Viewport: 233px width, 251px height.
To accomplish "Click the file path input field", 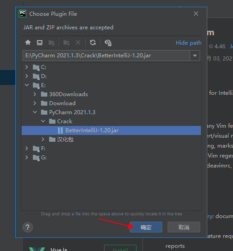I will click(x=106, y=56).
